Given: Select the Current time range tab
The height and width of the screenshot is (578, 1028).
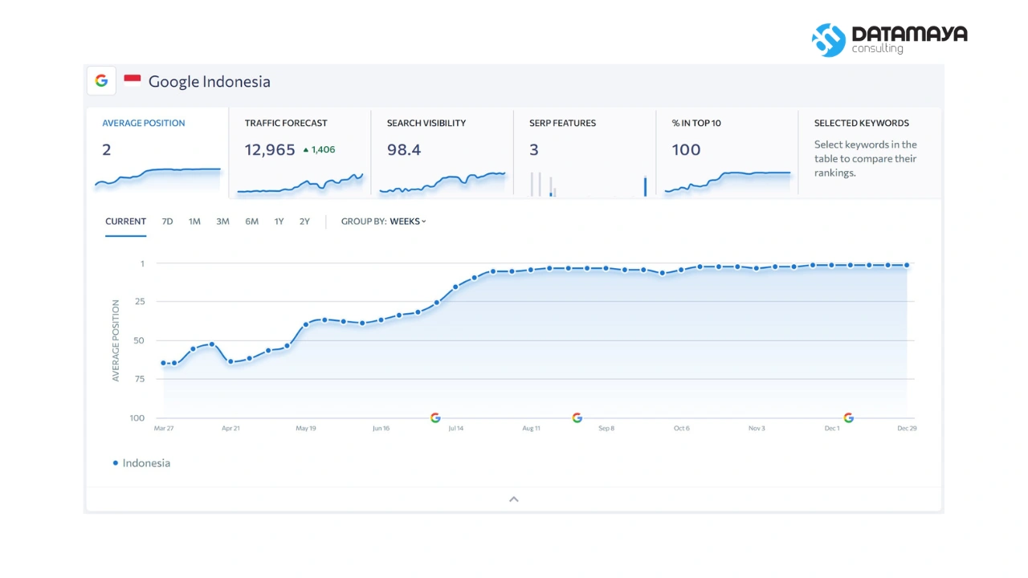Looking at the screenshot, I should tap(125, 222).
